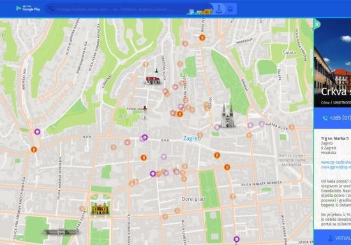Open the Virtual tour button

tap(339, 238)
